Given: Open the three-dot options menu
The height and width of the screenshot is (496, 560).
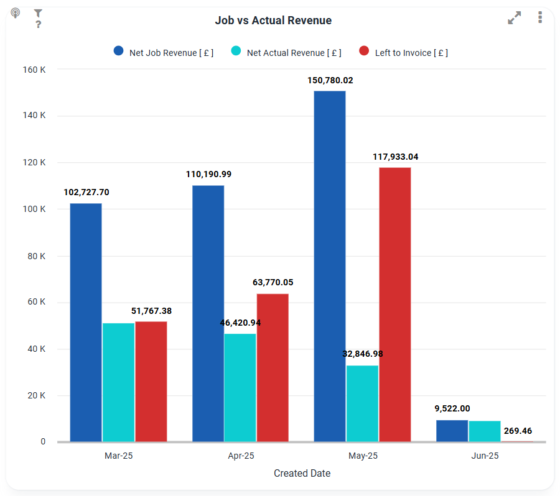Looking at the screenshot, I should [x=539, y=17].
